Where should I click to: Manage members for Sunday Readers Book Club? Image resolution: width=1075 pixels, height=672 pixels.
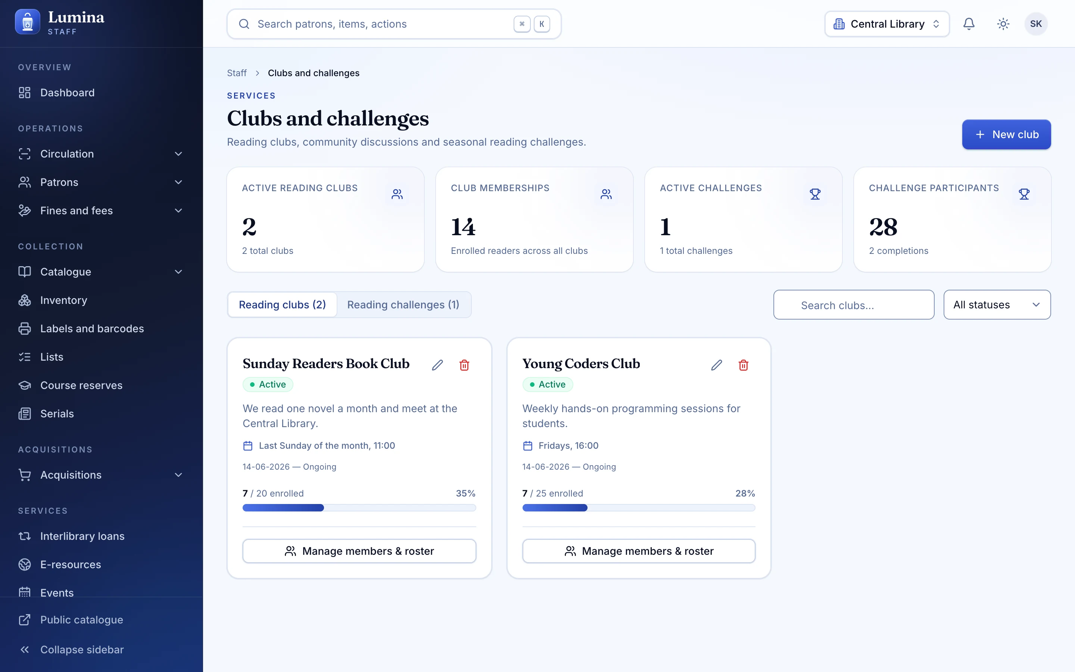[359, 551]
